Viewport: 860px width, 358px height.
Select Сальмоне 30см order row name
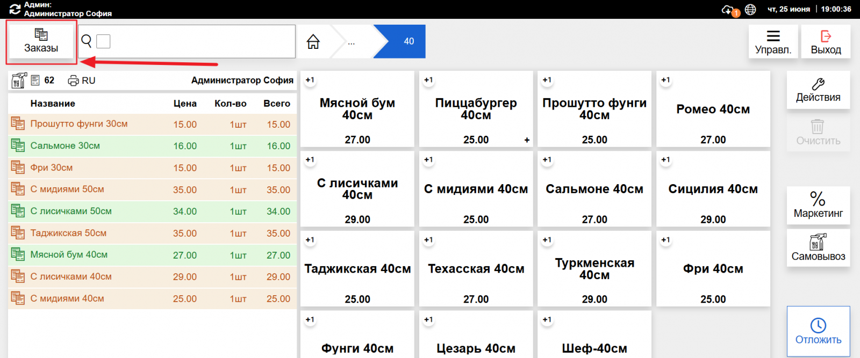[x=65, y=145]
